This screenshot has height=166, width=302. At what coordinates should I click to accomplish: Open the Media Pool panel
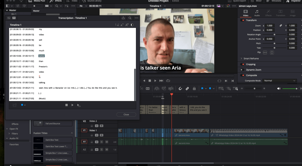pos(37,1)
